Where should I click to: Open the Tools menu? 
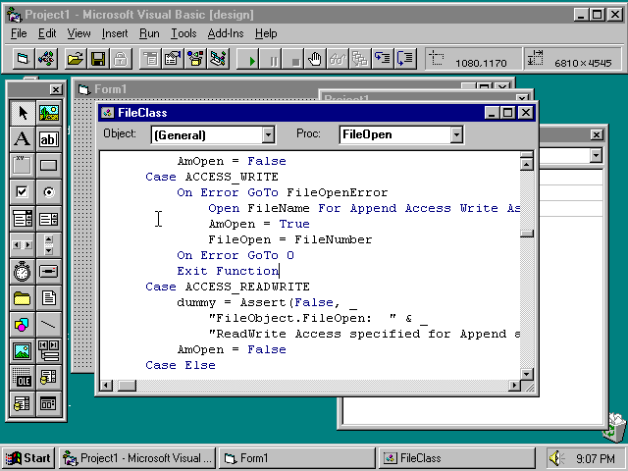click(x=183, y=33)
